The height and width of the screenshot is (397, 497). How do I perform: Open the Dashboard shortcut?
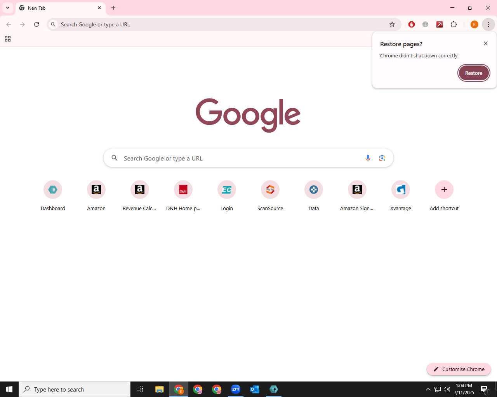click(53, 196)
